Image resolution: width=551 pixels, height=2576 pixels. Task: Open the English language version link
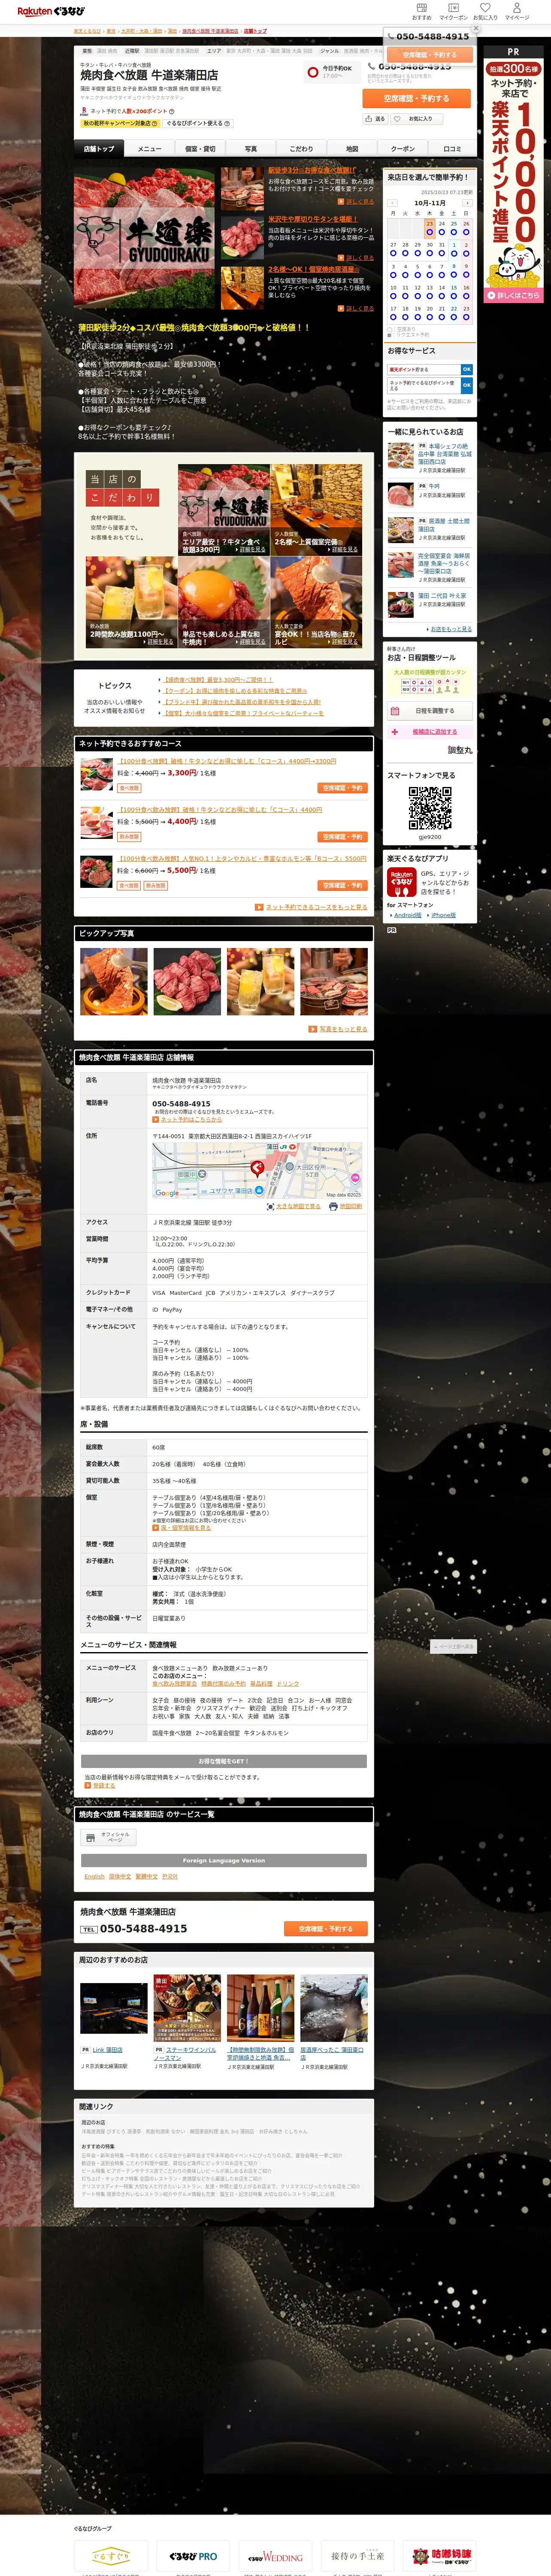pos(94,1877)
